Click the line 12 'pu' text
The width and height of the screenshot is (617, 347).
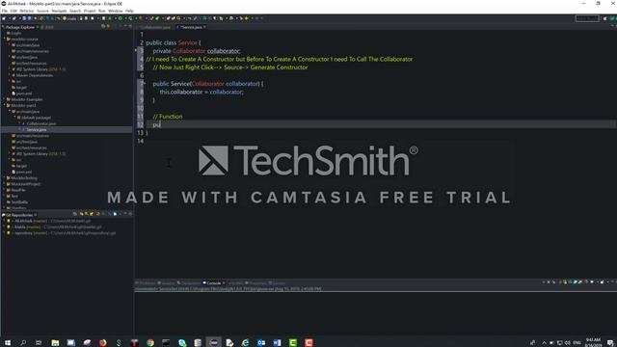(x=156, y=124)
